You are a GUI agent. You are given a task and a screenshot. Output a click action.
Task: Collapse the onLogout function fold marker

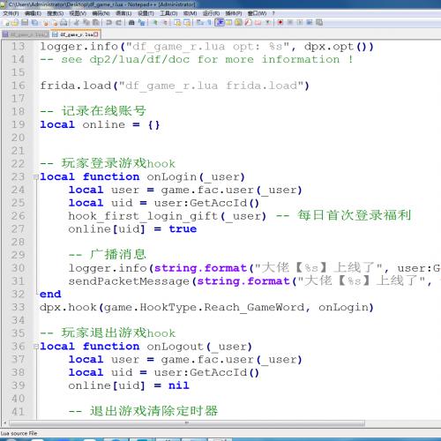click(36, 347)
